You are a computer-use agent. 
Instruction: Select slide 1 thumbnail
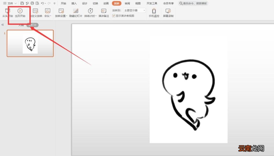pyautogui.click(x=30, y=43)
